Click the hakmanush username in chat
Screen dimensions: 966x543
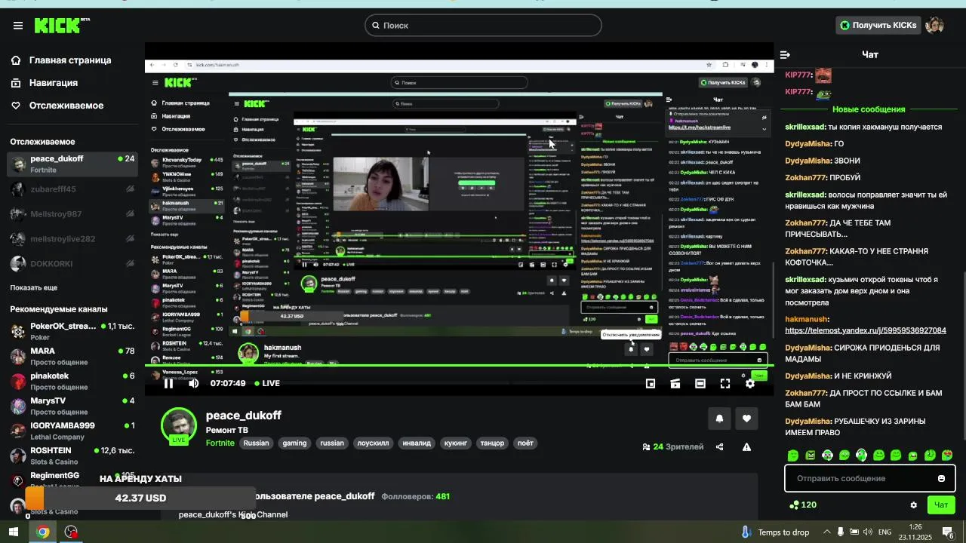tap(807, 320)
